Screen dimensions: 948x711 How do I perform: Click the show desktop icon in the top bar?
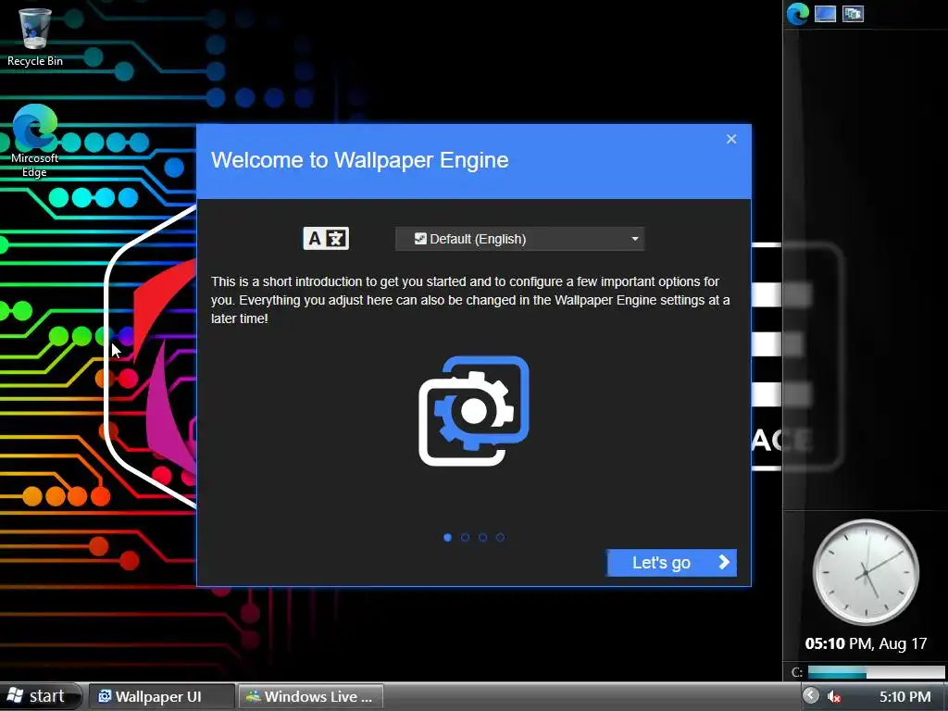(x=825, y=13)
